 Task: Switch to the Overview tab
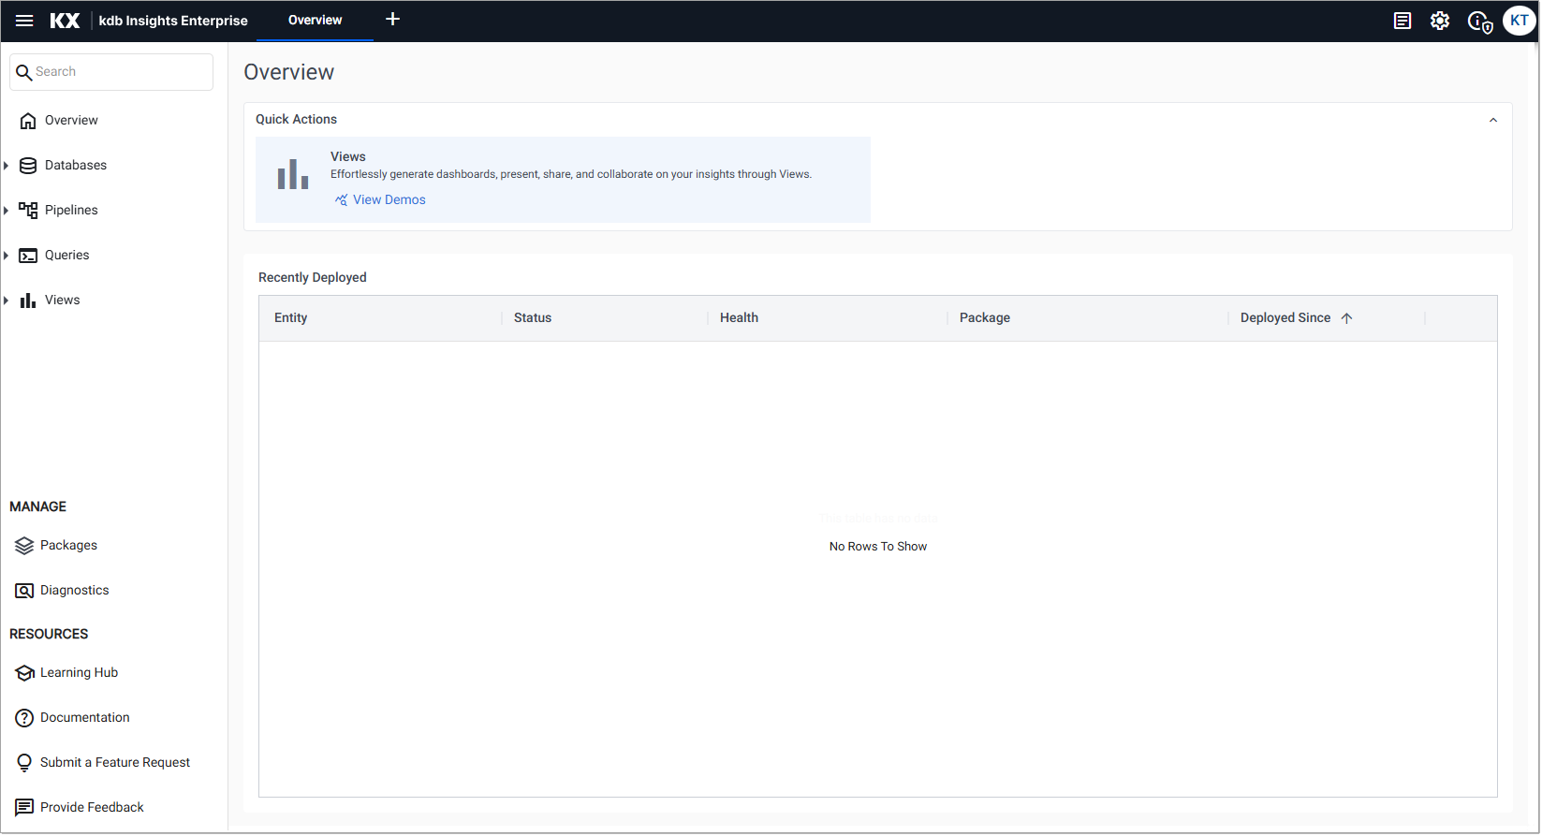315,21
